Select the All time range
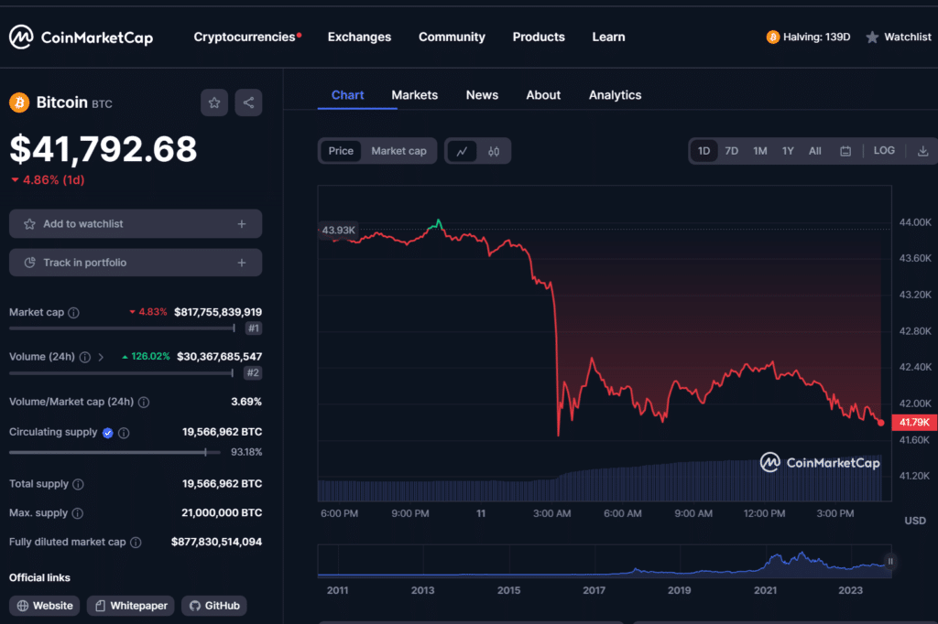This screenshot has height=624, width=938. (x=814, y=151)
